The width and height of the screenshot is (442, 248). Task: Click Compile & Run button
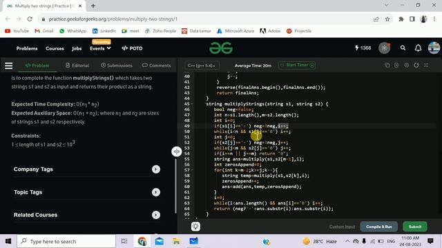pyautogui.click(x=379, y=227)
